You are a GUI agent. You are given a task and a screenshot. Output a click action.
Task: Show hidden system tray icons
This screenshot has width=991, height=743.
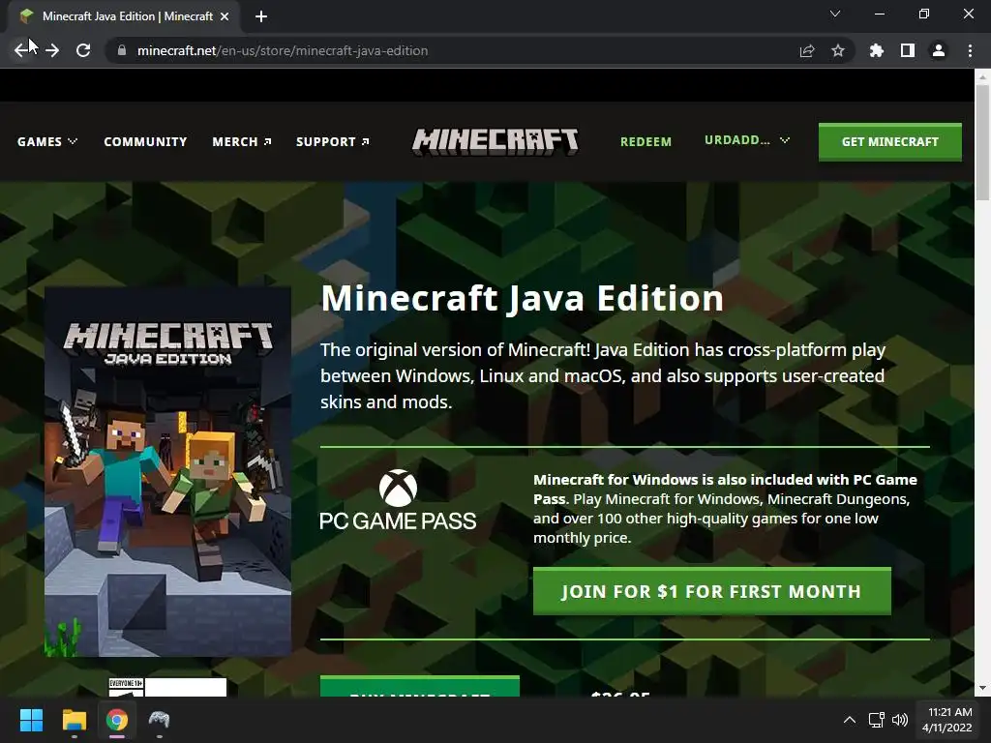(850, 720)
